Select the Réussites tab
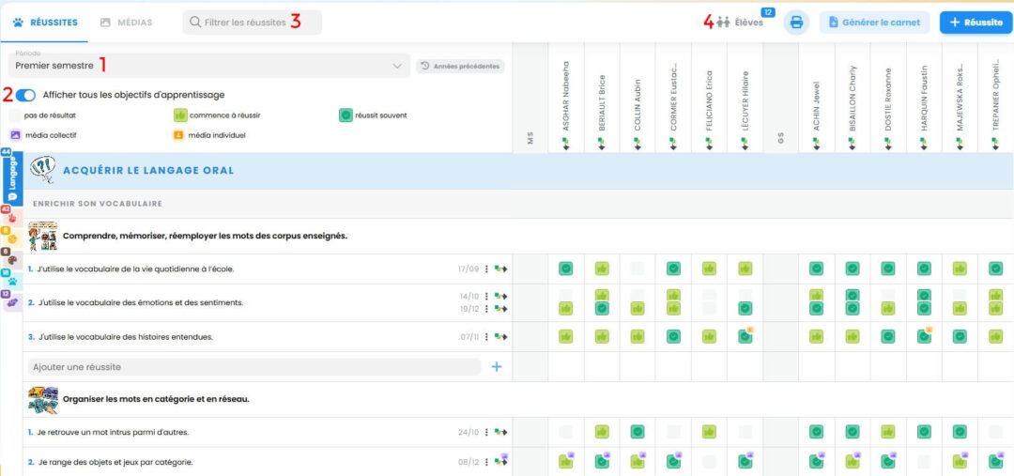The image size is (1014, 476). pyautogui.click(x=45, y=22)
